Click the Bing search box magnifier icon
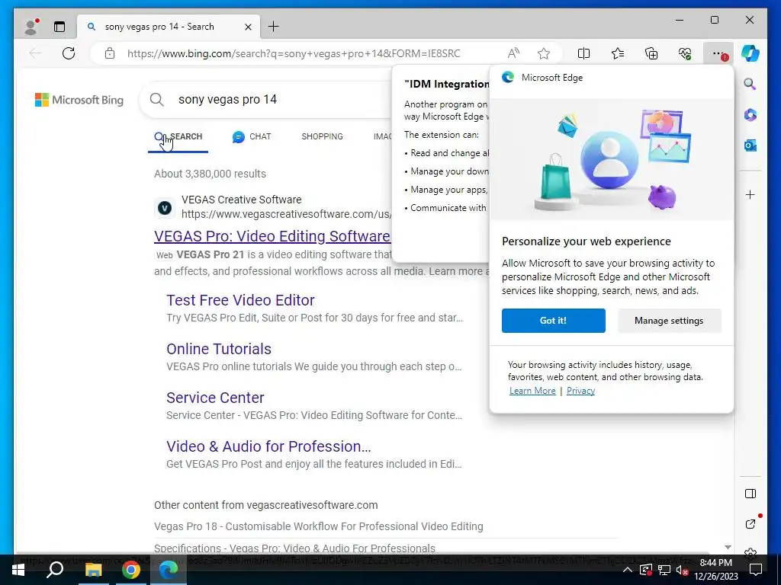The height and width of the screenshot is (585, 781). (x=157, y=100)
